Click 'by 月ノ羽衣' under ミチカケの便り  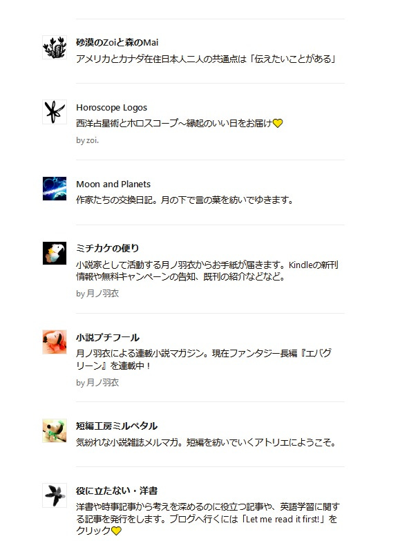click(x=97, y=294)
